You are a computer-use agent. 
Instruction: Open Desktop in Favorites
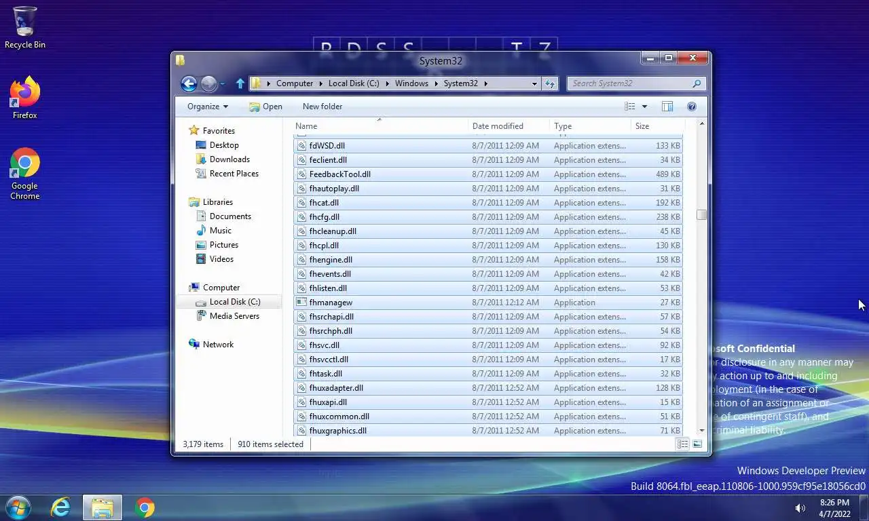click(x=224, y=145)
